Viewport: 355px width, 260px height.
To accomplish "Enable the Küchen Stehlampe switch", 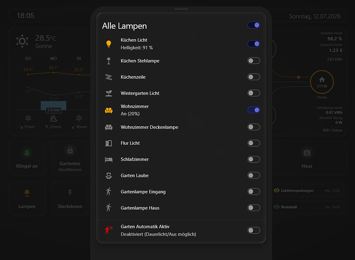I will click(253, 61).
